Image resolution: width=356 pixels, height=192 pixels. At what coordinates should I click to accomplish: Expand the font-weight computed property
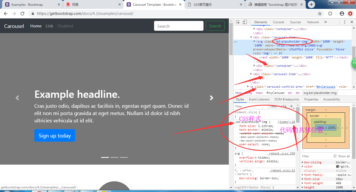[x=303, y=183]
